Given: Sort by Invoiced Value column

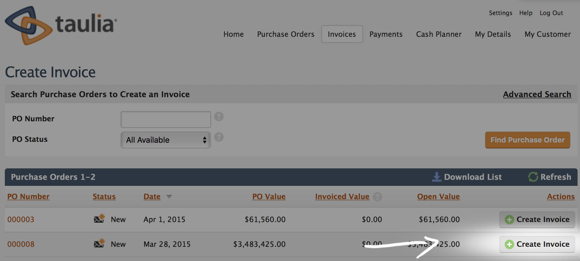Looking at the screenshot, I should pyautogui.click(x=342, y=197).
